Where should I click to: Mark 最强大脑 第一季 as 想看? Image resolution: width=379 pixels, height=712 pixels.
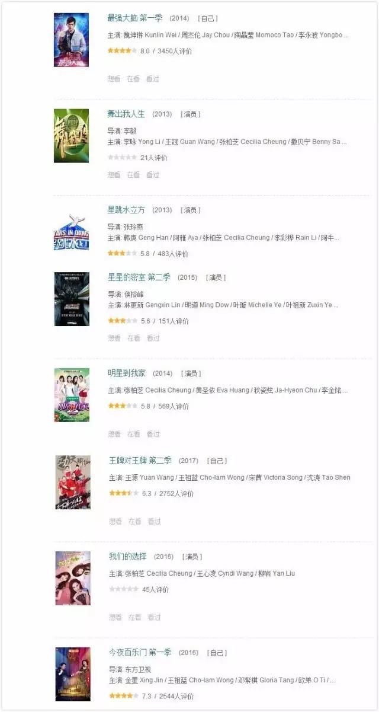(114, 78)
